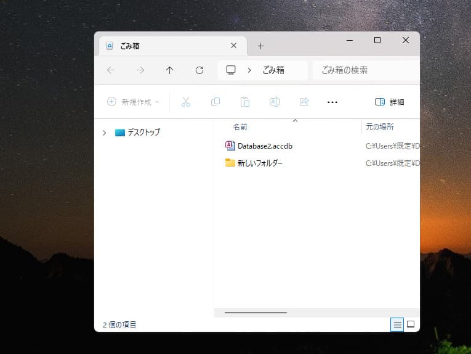471x354 pixels.
Task: Expand the デスクトップ tree node
Action: point(104,133)
